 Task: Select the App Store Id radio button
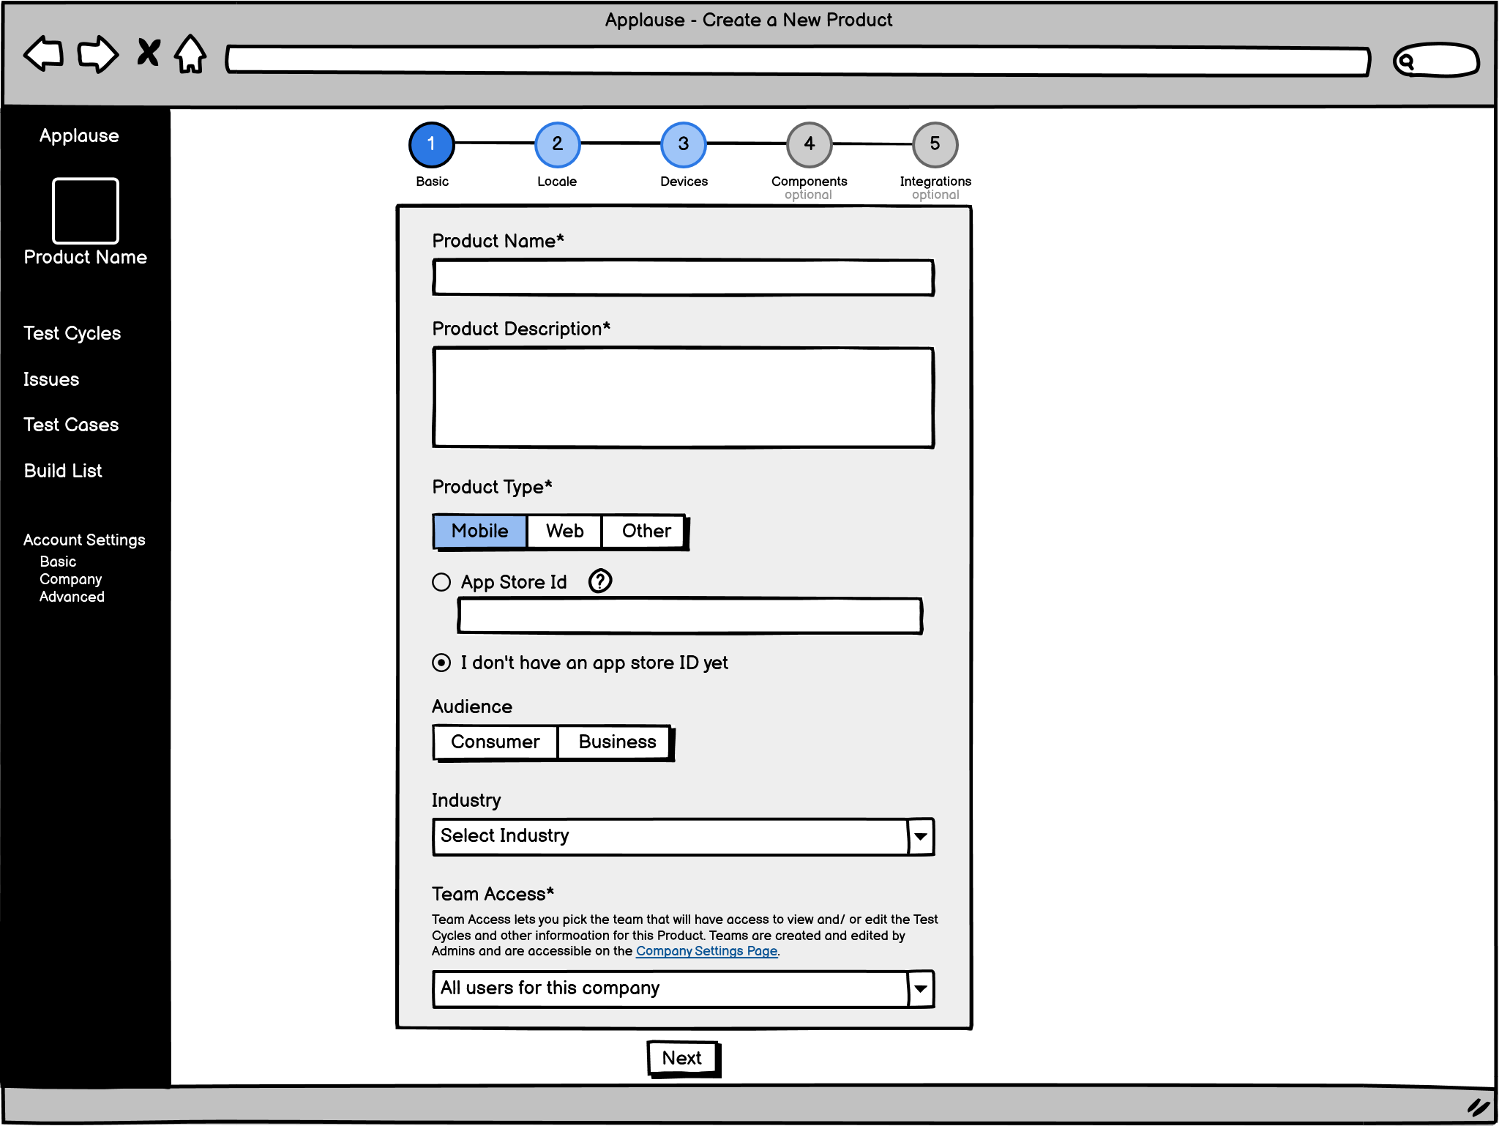point(441,583)
